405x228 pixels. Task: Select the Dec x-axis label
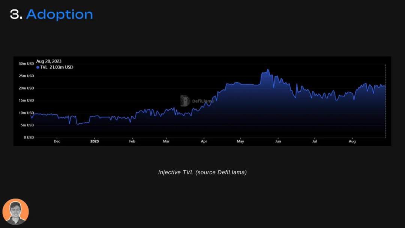coord(57,141)
